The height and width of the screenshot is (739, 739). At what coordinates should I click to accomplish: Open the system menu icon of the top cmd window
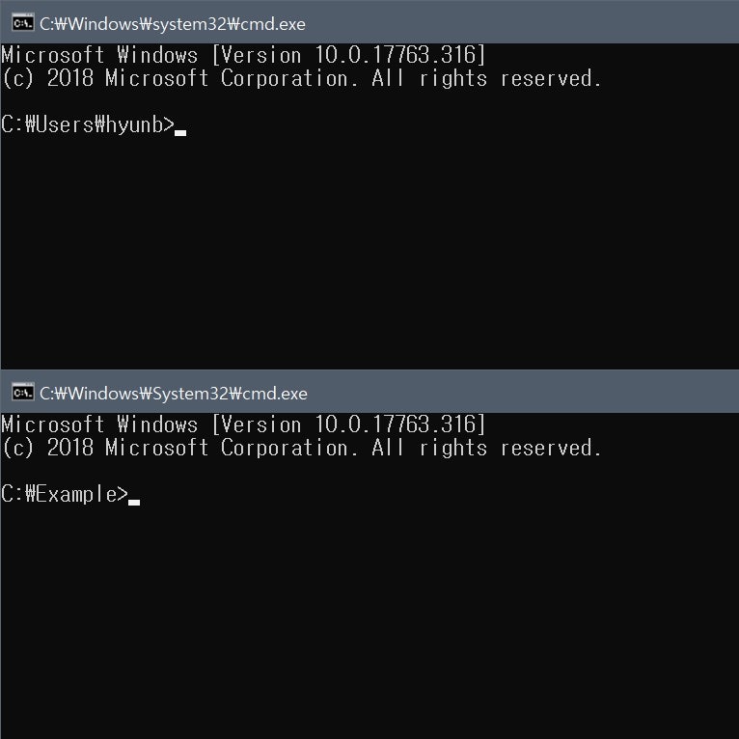[x=22, y=22]
